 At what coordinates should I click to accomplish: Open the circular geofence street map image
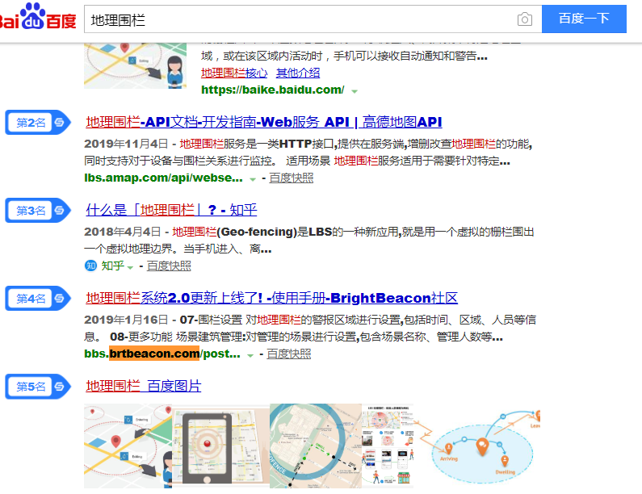(315, 446)
